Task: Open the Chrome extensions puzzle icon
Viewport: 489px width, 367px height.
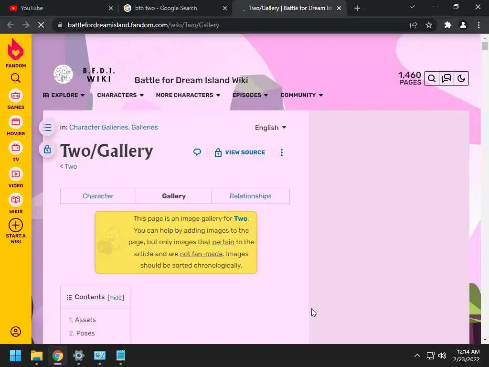Action: click(x=448, y=25)
